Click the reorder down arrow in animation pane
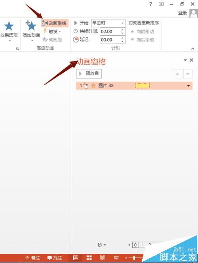This screenshot has height=263, width=198. coord(188,74)
